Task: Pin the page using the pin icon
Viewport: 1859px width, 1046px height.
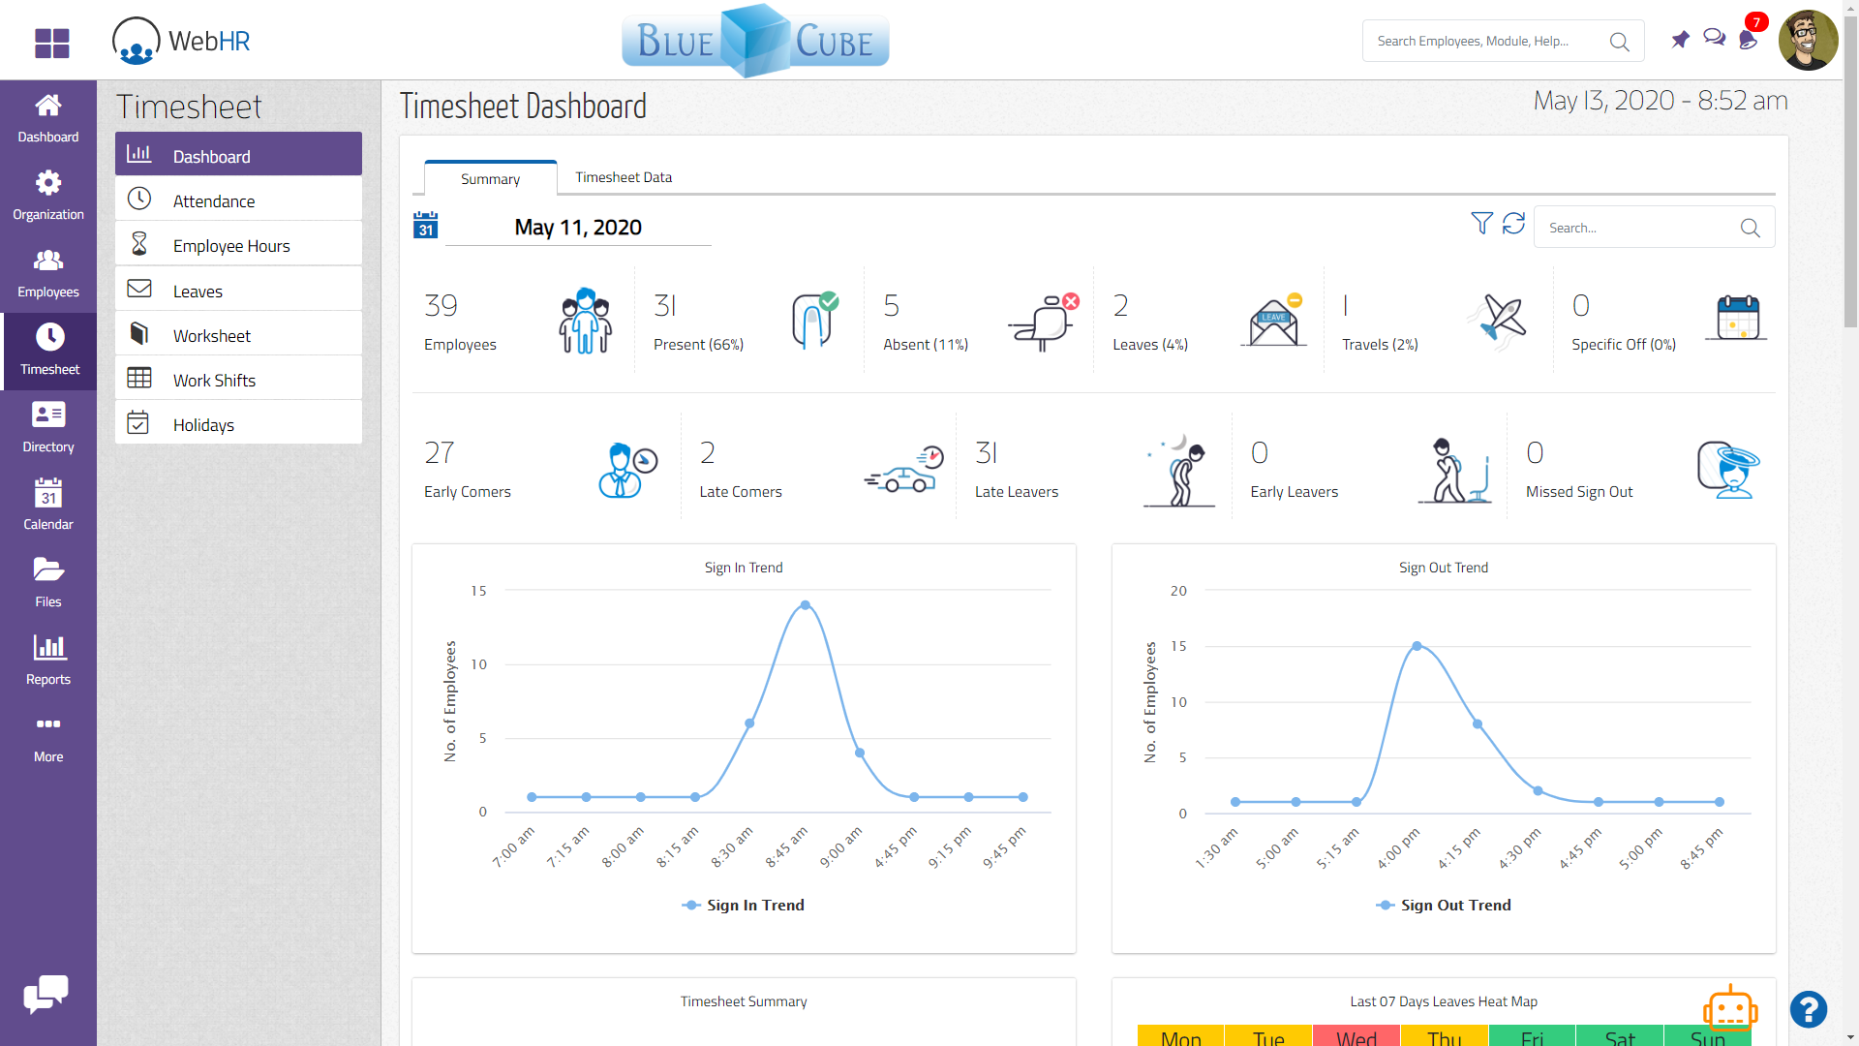Action: coord(1680,40)
